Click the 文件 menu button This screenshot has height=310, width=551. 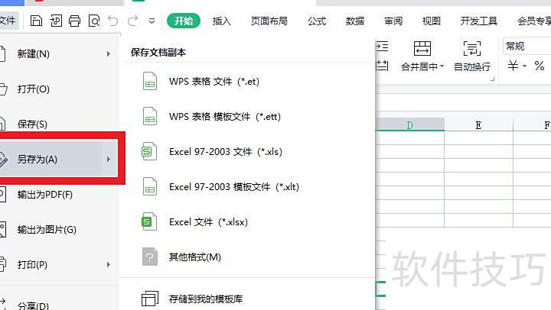(8, 21)
